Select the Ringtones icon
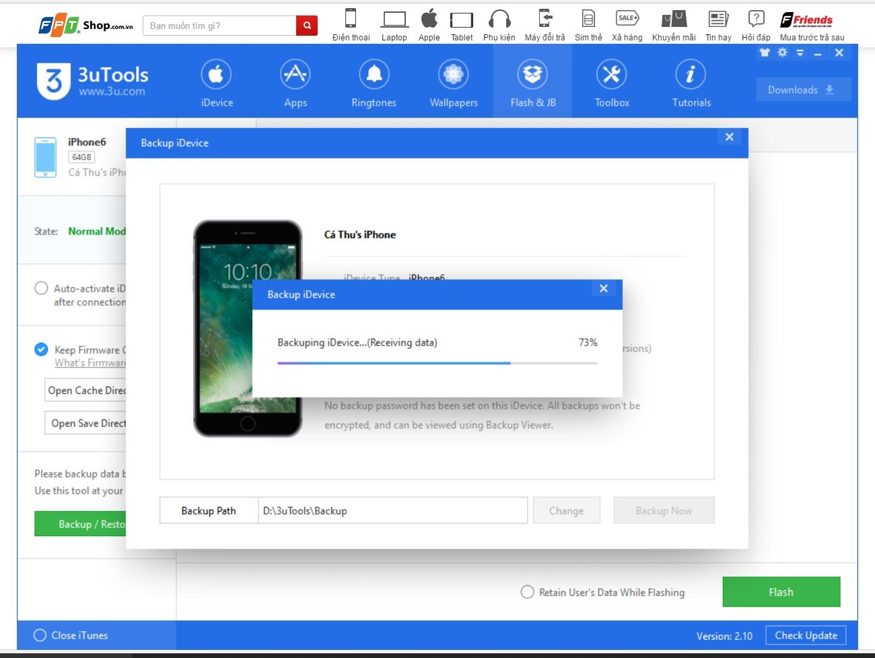 click(x=374, y=82)
